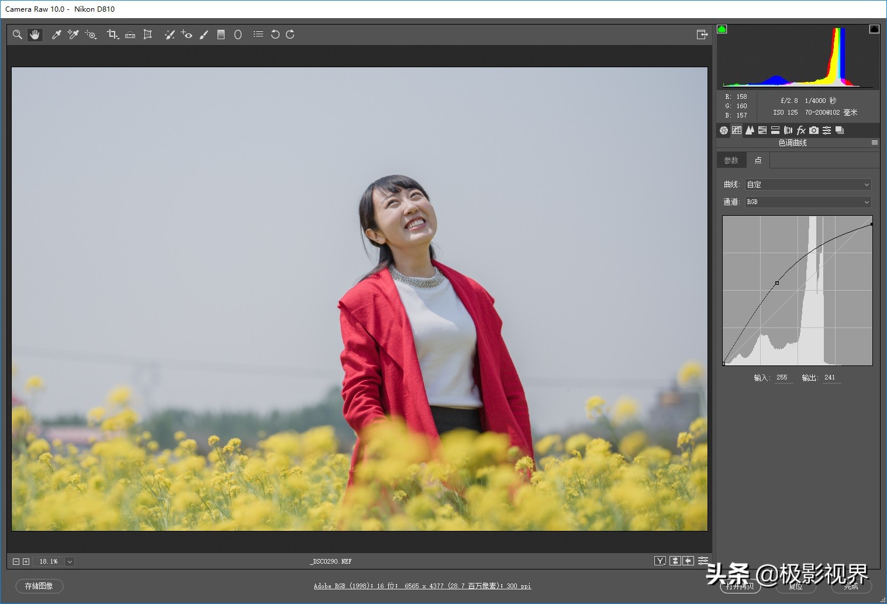Zoom in with the plus button
Screen dimensions: 887x604
click(x=26, y=562)
